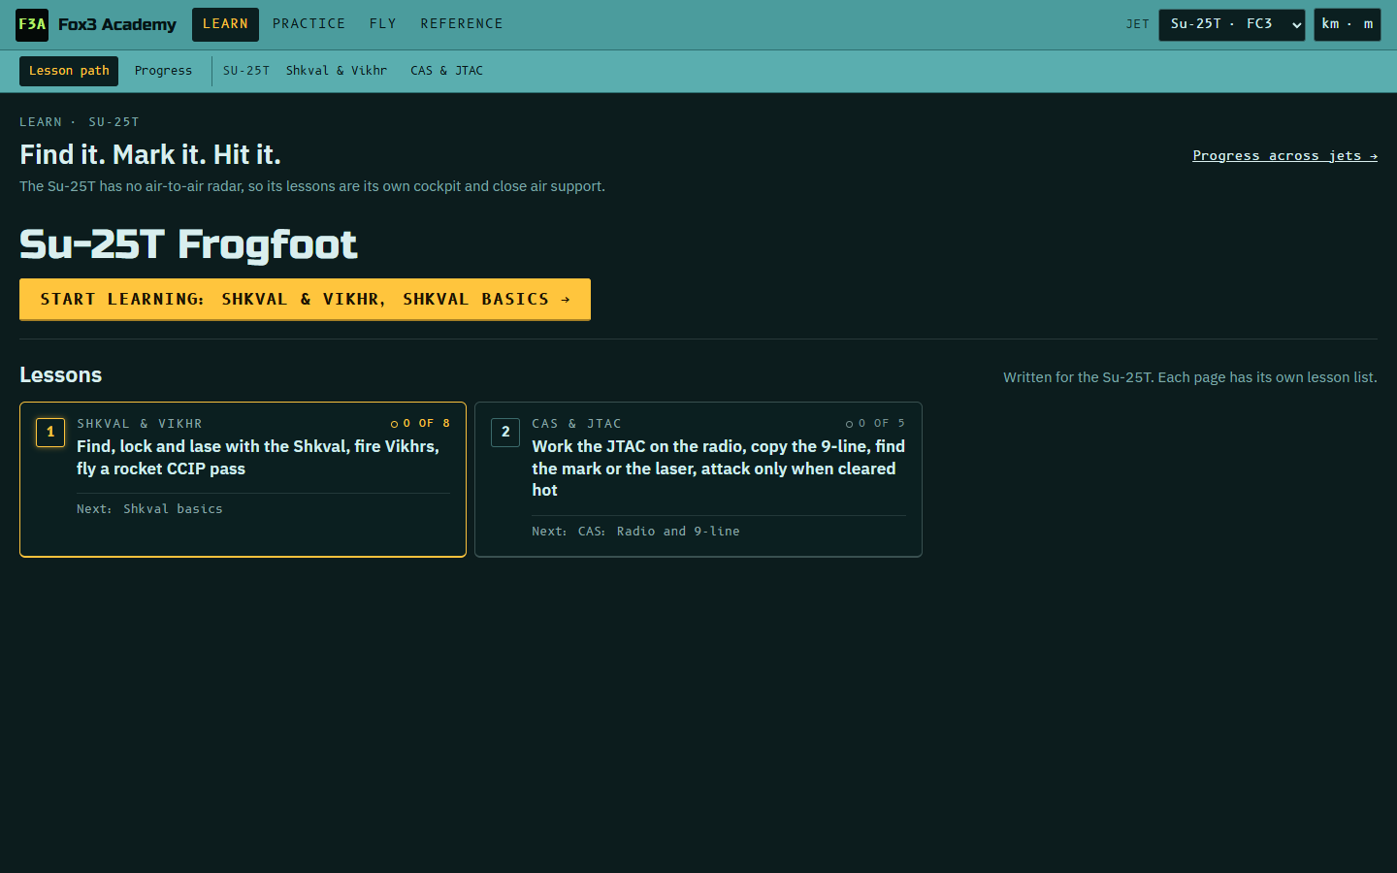Viewport: 1397px width, 873px height.
Task: Click the 0 OF 5 progress indicator
Action: pyautogui.click(x=875, y=424)
